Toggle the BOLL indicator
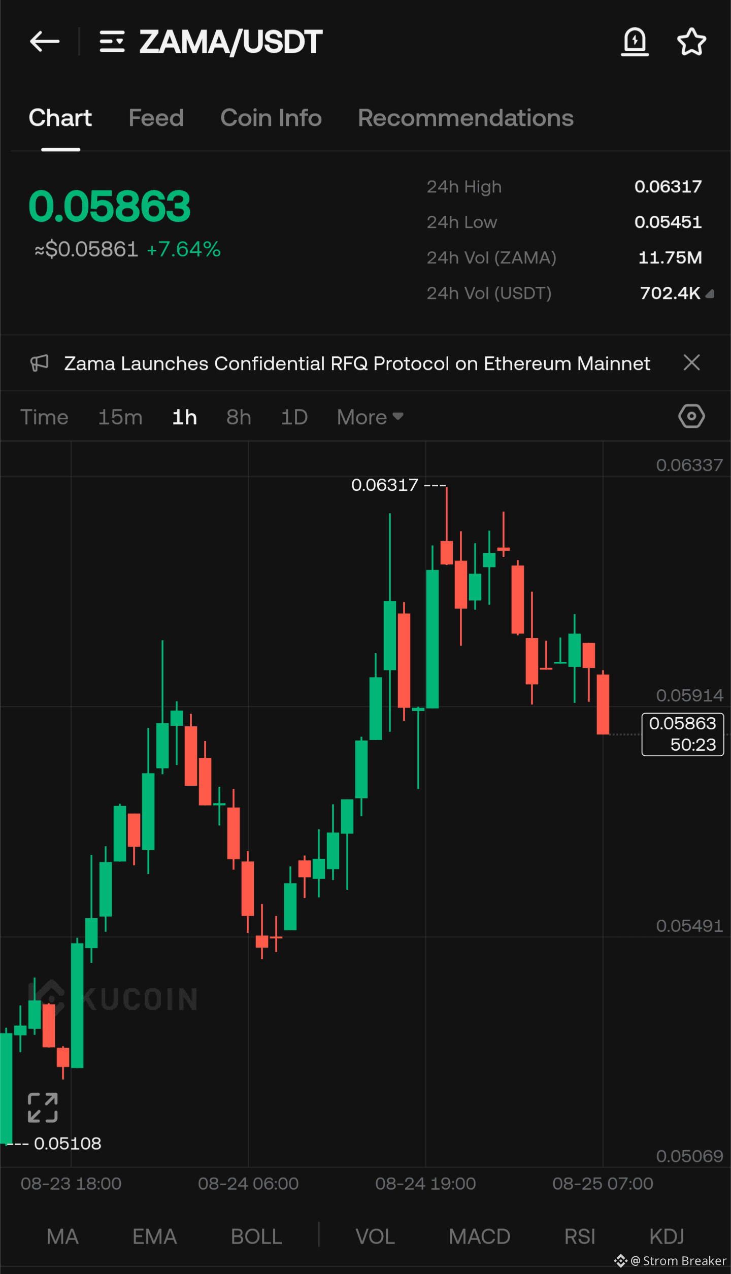 pyautogui.click(x=256, y=1237)
